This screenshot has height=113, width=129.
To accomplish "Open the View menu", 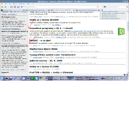I will (x=10, y=4).
